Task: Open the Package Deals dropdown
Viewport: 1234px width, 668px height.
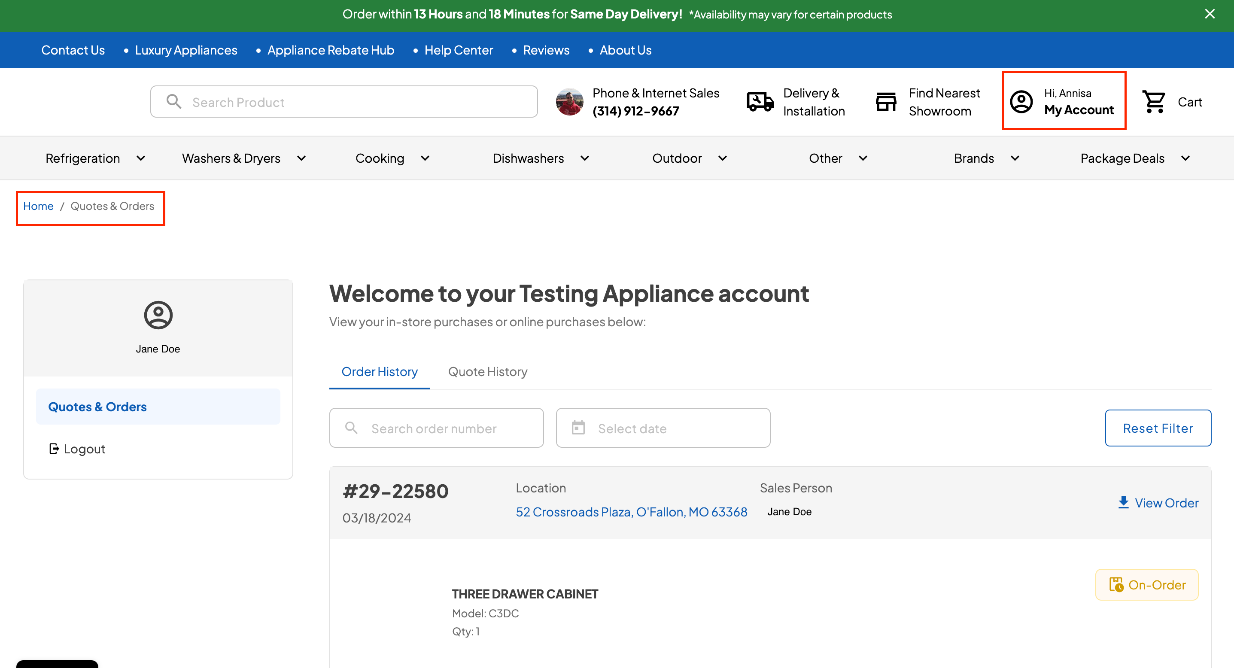Action: pyautogui.click(x=1185, y=158)
